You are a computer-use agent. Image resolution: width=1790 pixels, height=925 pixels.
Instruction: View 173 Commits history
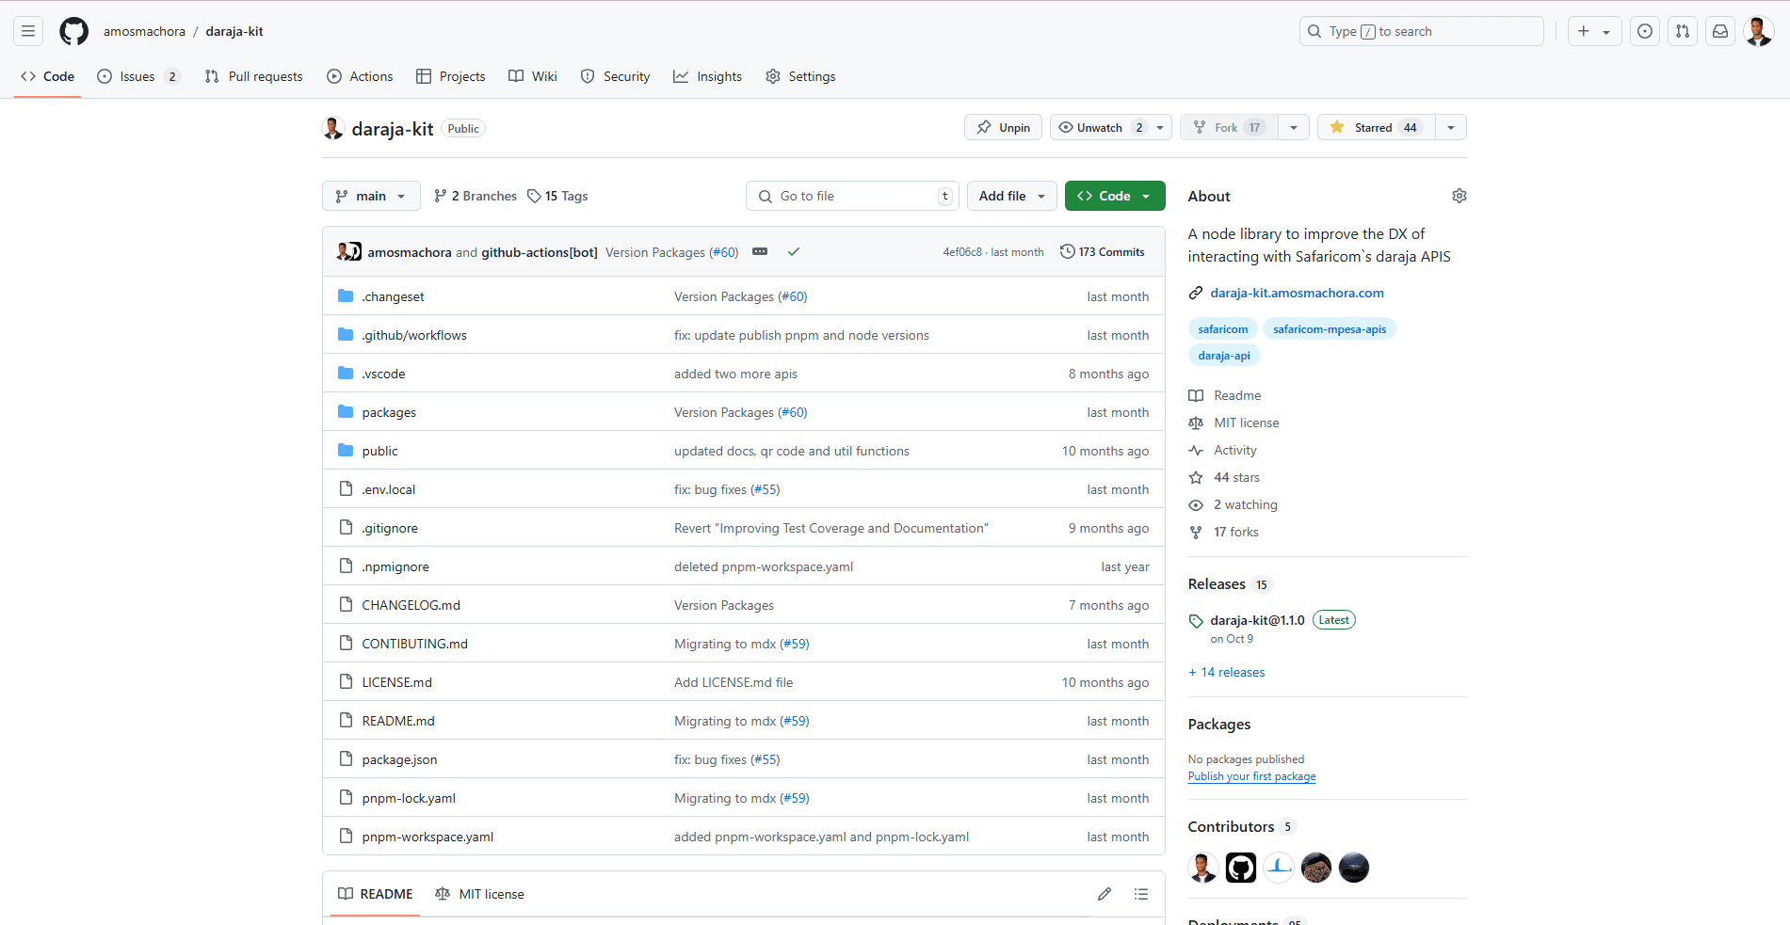point(1103,252)
